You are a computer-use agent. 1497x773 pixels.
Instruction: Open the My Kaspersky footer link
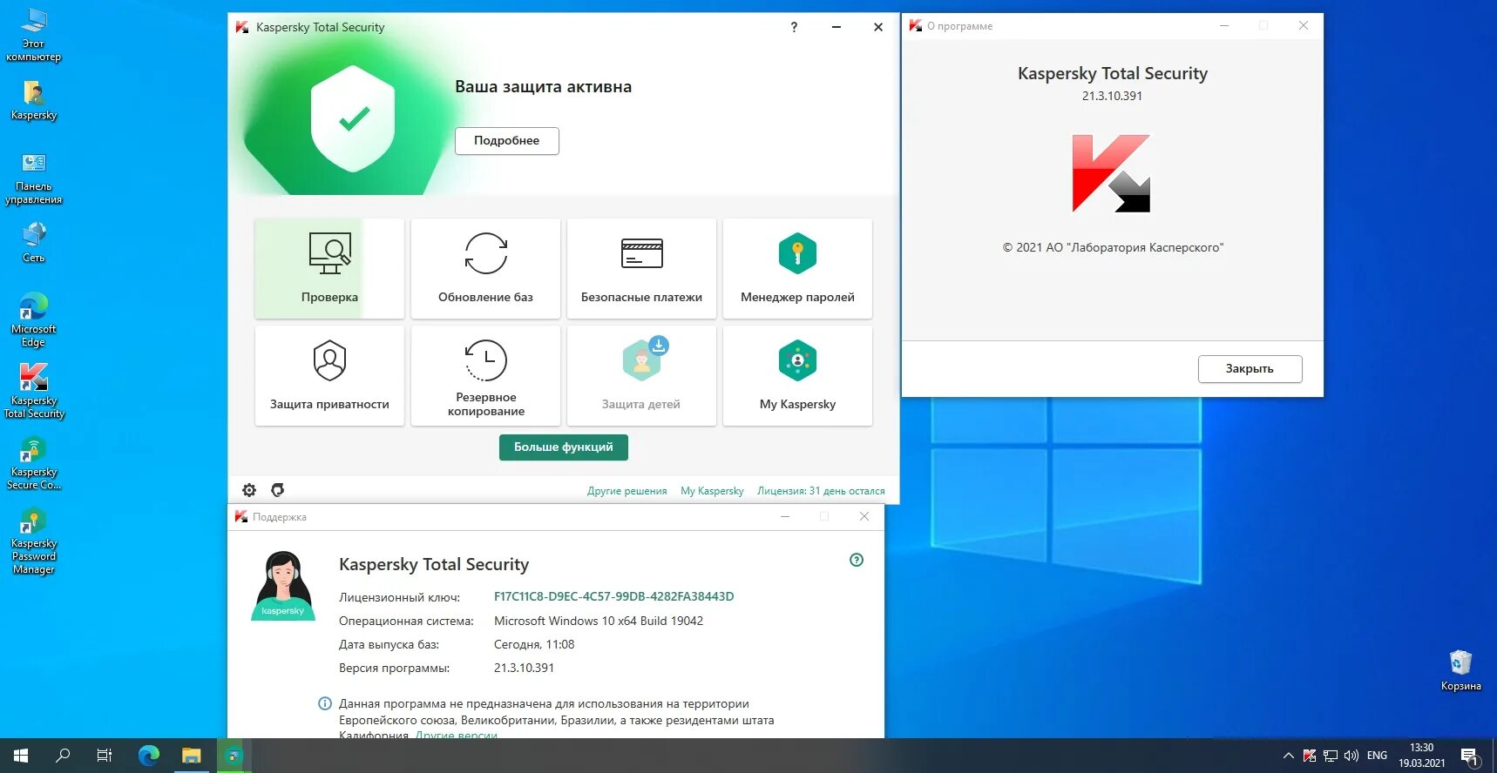click(x=712, y=491)
